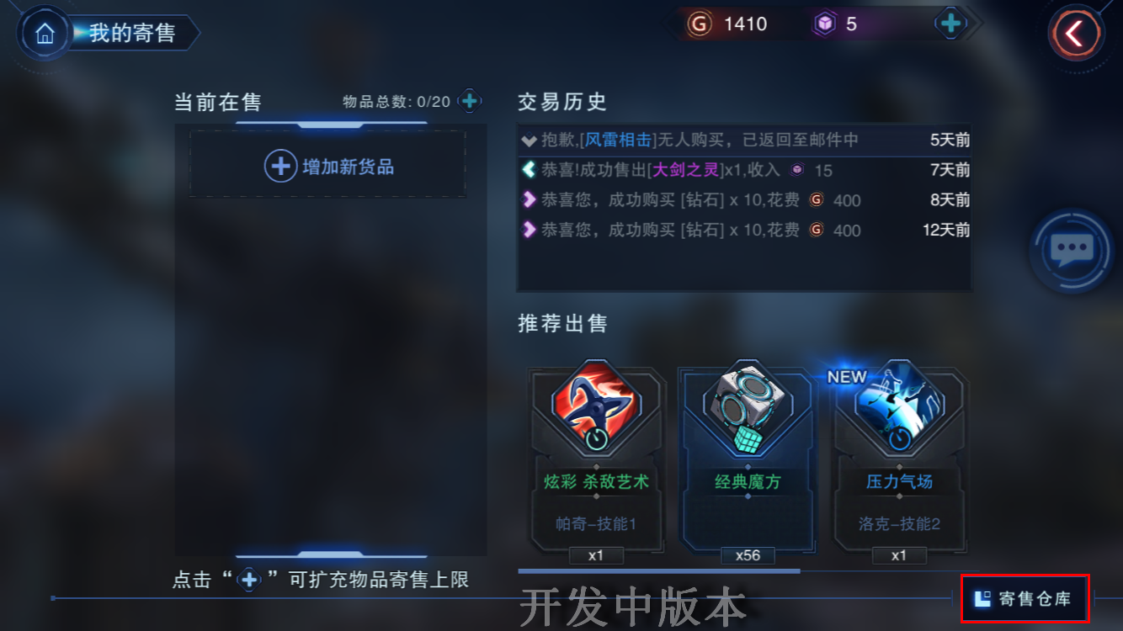Tap the gold G coin icon
The image size is (1123, 631).
[x=699, y=24]
